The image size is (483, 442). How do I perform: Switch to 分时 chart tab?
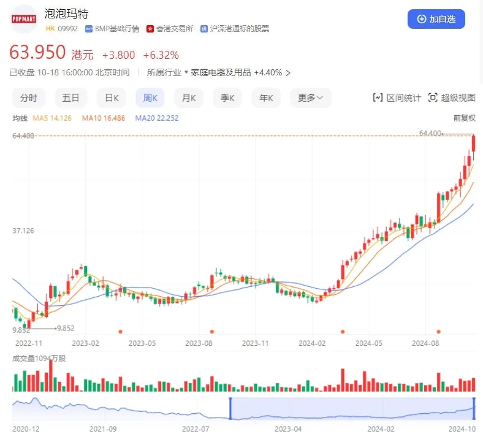point(29,98)
